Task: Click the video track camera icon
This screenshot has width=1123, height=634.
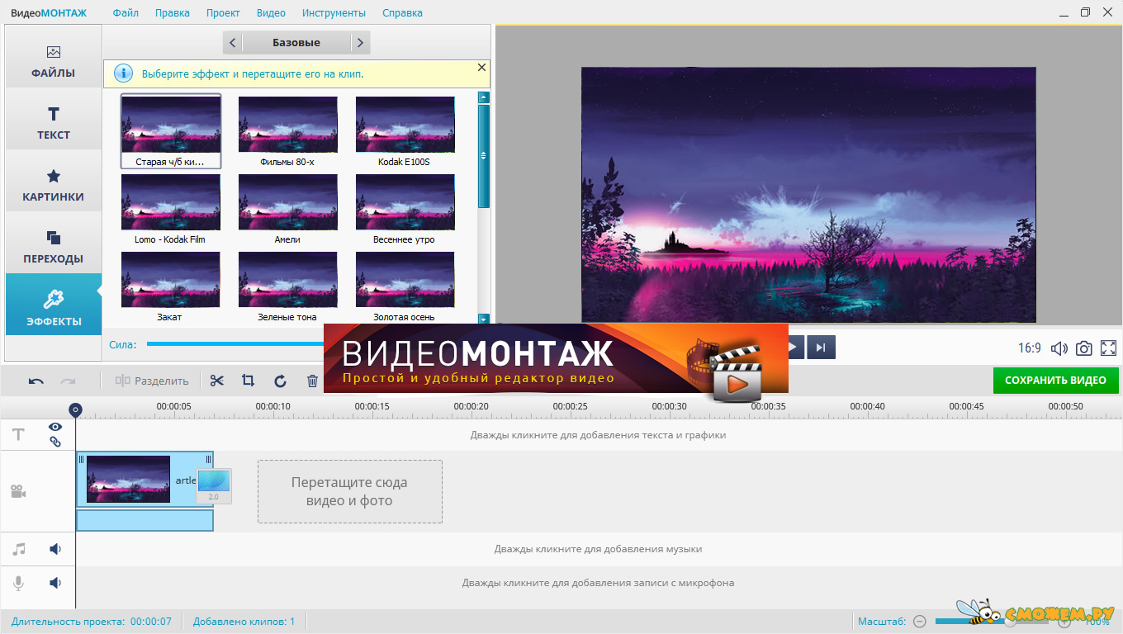Action: (18, 492)
